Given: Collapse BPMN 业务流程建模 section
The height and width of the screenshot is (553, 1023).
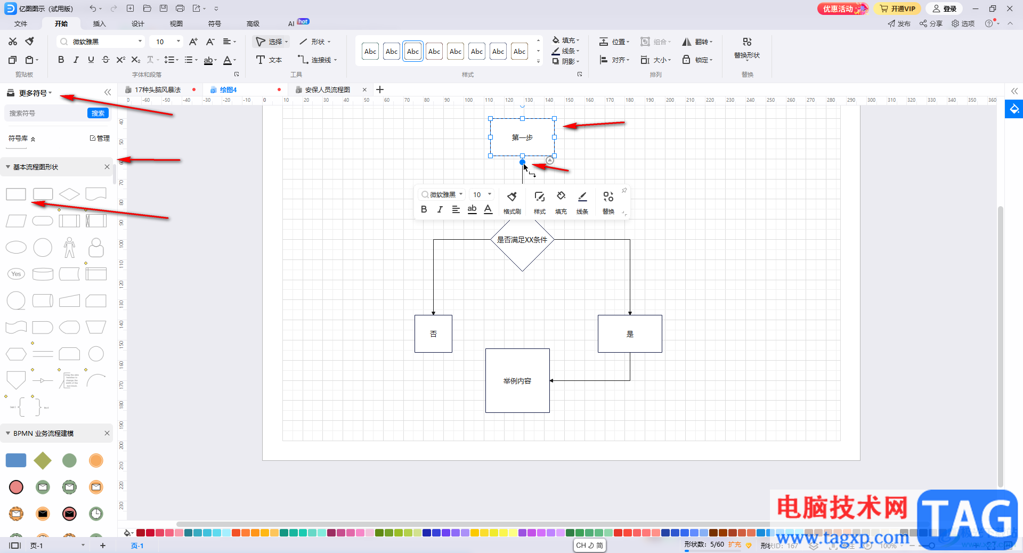Looking at the screenshot, I should (x=8, y=433).
